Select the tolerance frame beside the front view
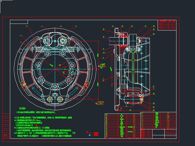Viewport: 195px width, 146px height. [102, 66]
